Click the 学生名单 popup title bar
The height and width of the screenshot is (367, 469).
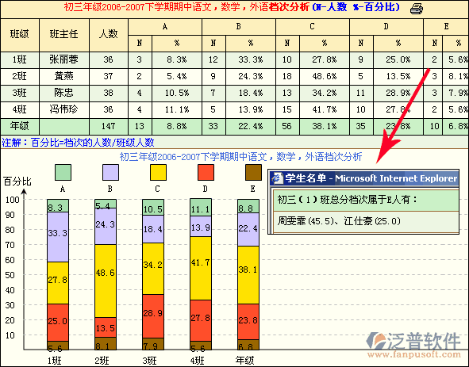[363, 178]
